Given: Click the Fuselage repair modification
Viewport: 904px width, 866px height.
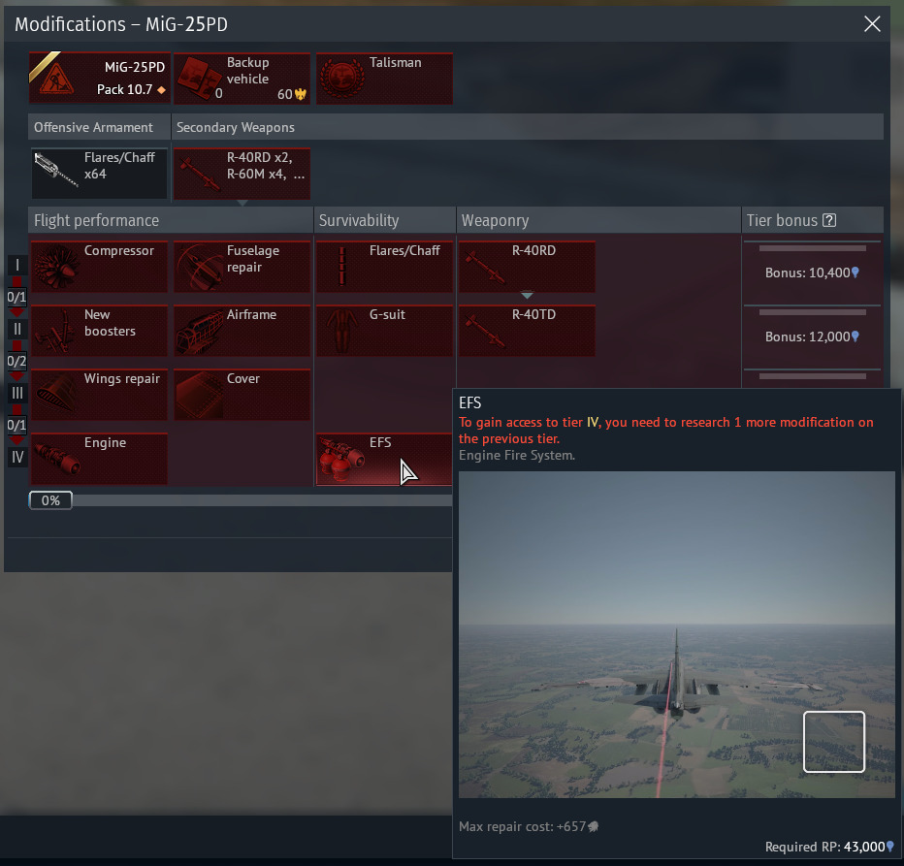Looking at the screenshot, I should (x=242, y=267).
